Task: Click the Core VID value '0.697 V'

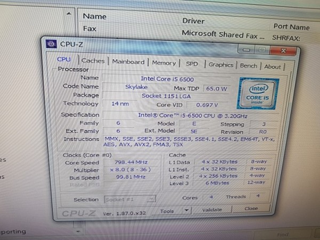Action: (x=207, y=105)
